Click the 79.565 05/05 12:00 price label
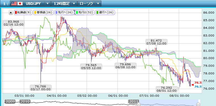 91,66
